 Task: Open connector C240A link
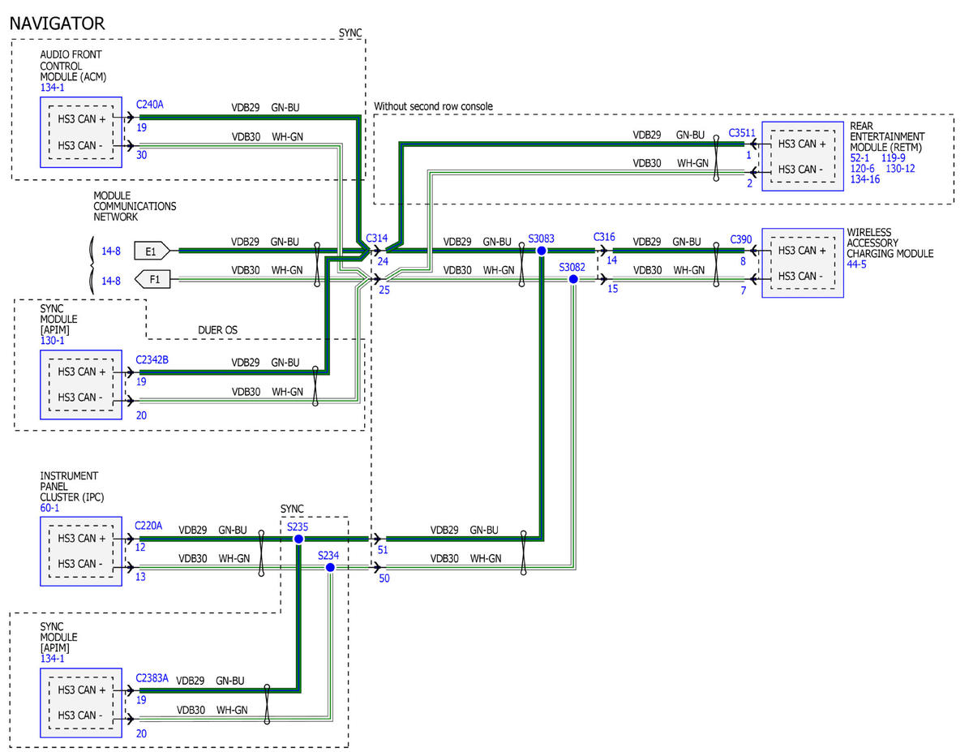click(x=152, y=105)
